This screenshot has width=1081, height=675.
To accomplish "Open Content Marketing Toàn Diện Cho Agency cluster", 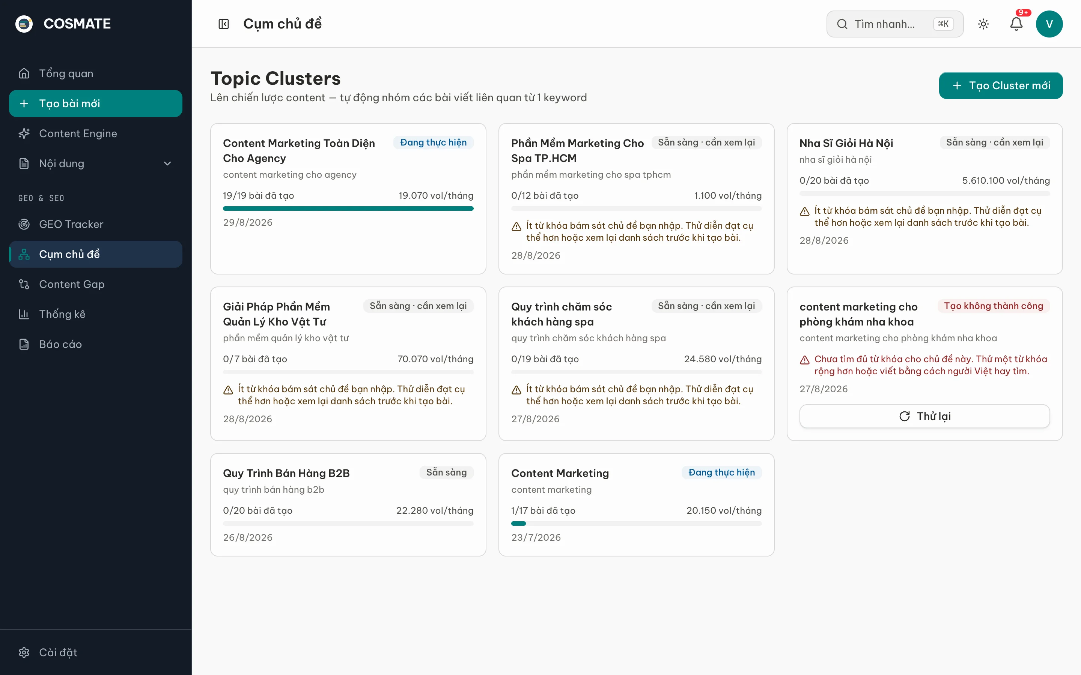I will click(348, 199).
